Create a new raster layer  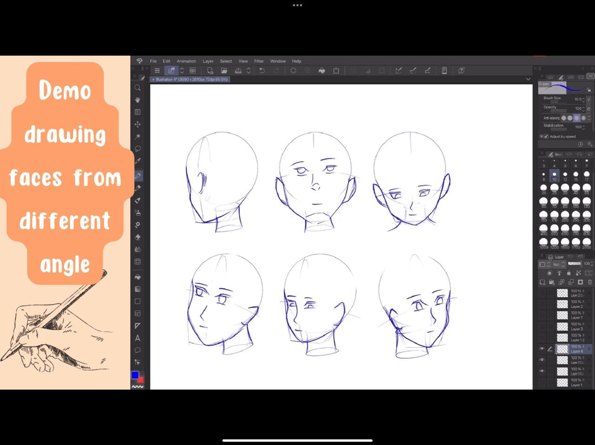543,282
